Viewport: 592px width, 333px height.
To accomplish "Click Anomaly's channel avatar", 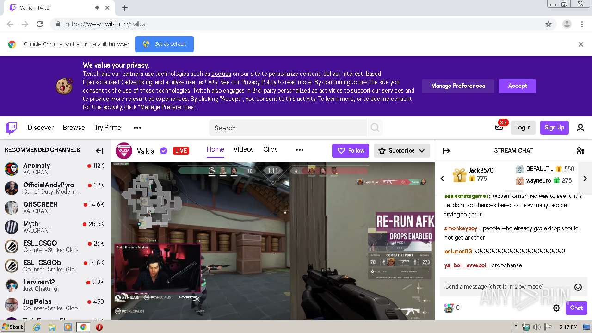I will pos(12,169).
